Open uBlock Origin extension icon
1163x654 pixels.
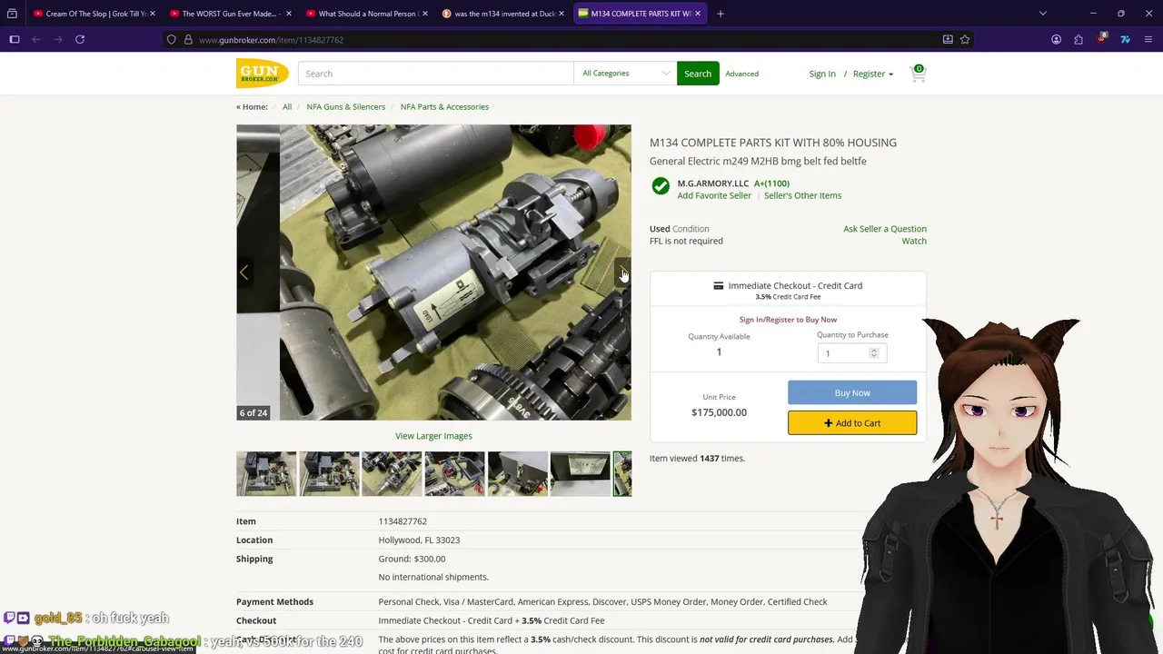(1102, 39)
